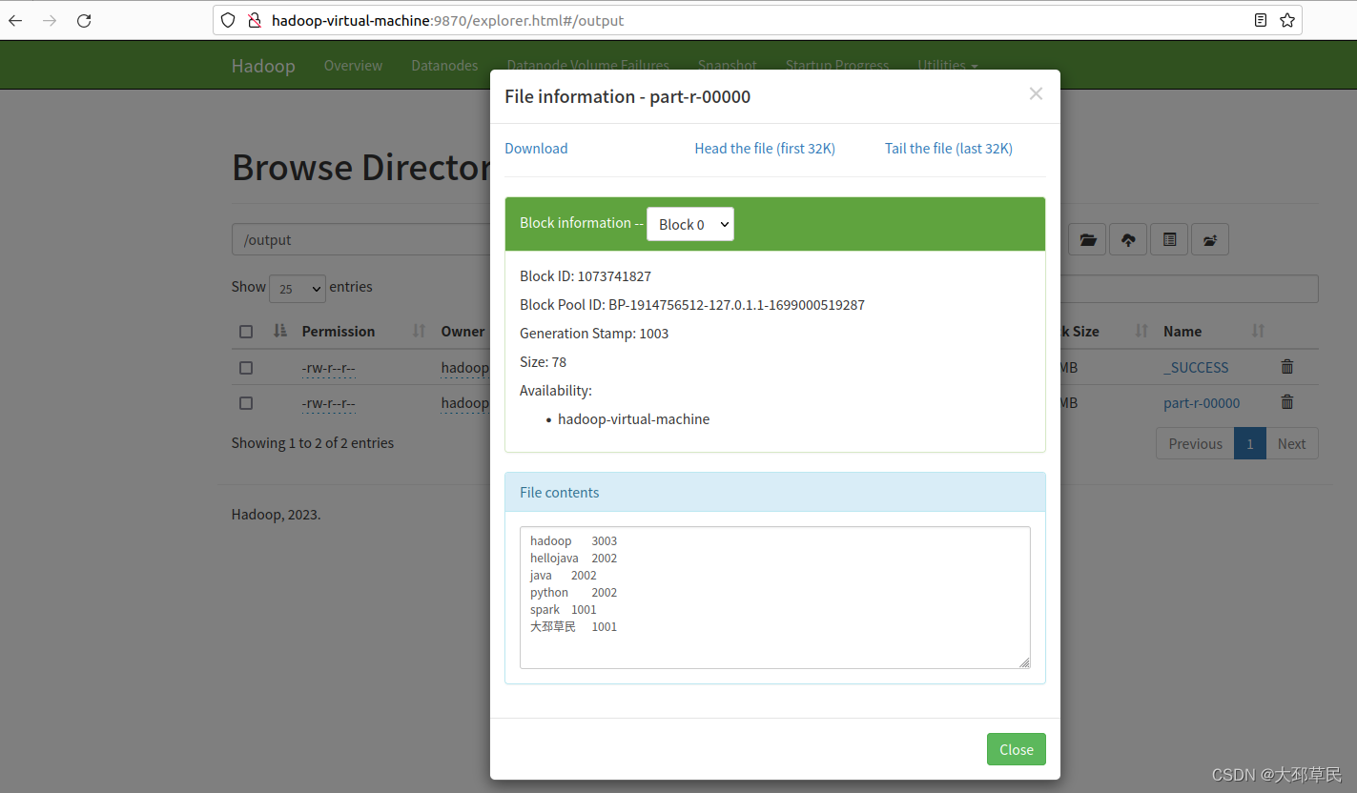Viewport: 1357px width, 793px height.
Task: Click Generation Stamp: 1003 text
Action: [x=594, y=334]
